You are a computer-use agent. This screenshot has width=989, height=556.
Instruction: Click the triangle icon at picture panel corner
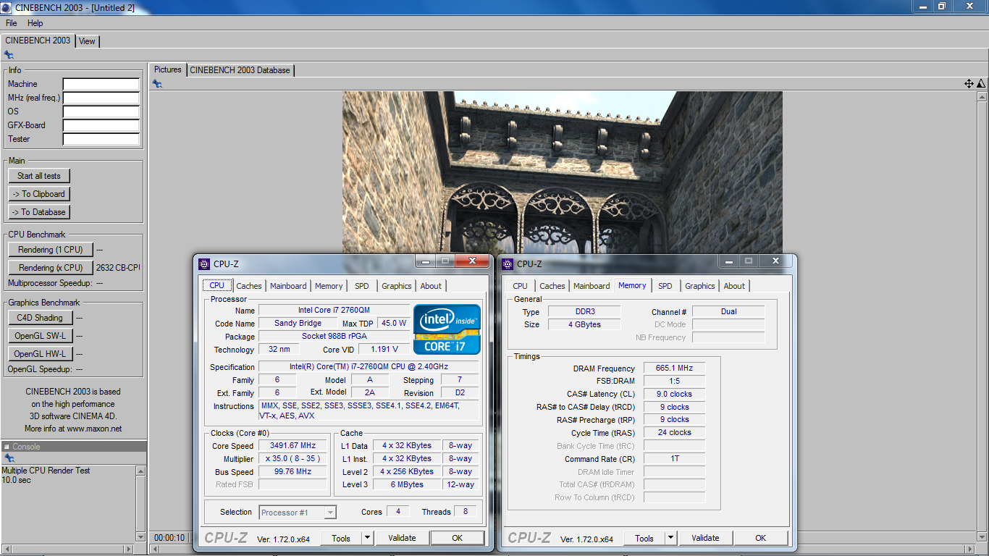tap(981, 84)
